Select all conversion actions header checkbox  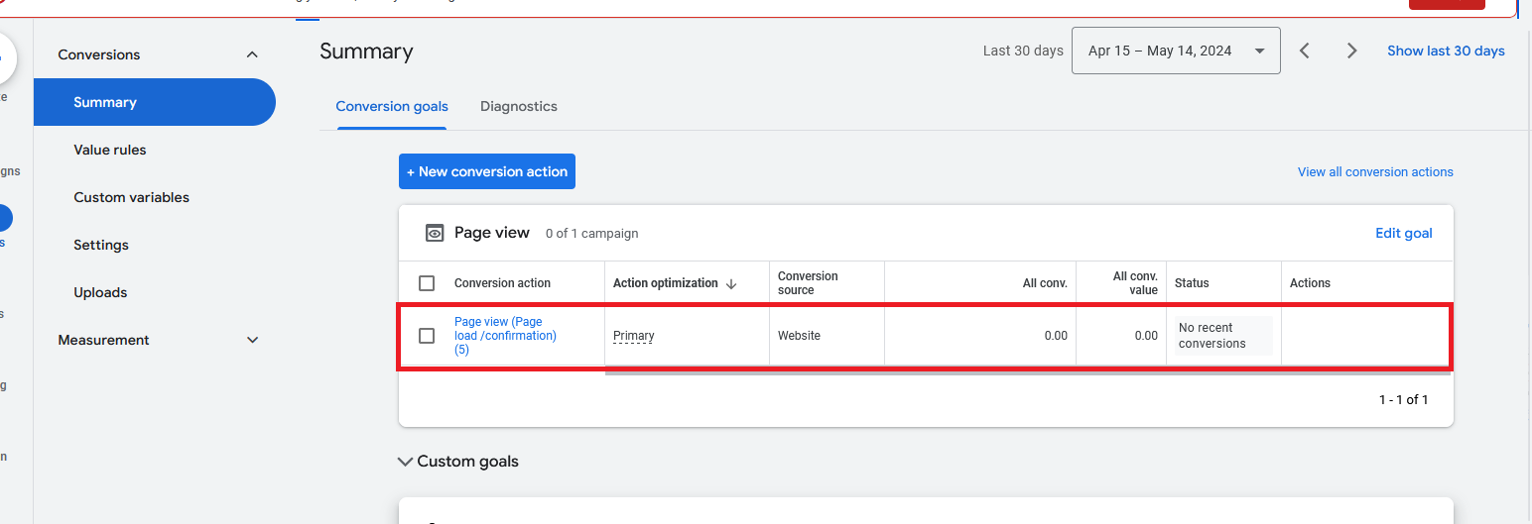tap(427, 283)
